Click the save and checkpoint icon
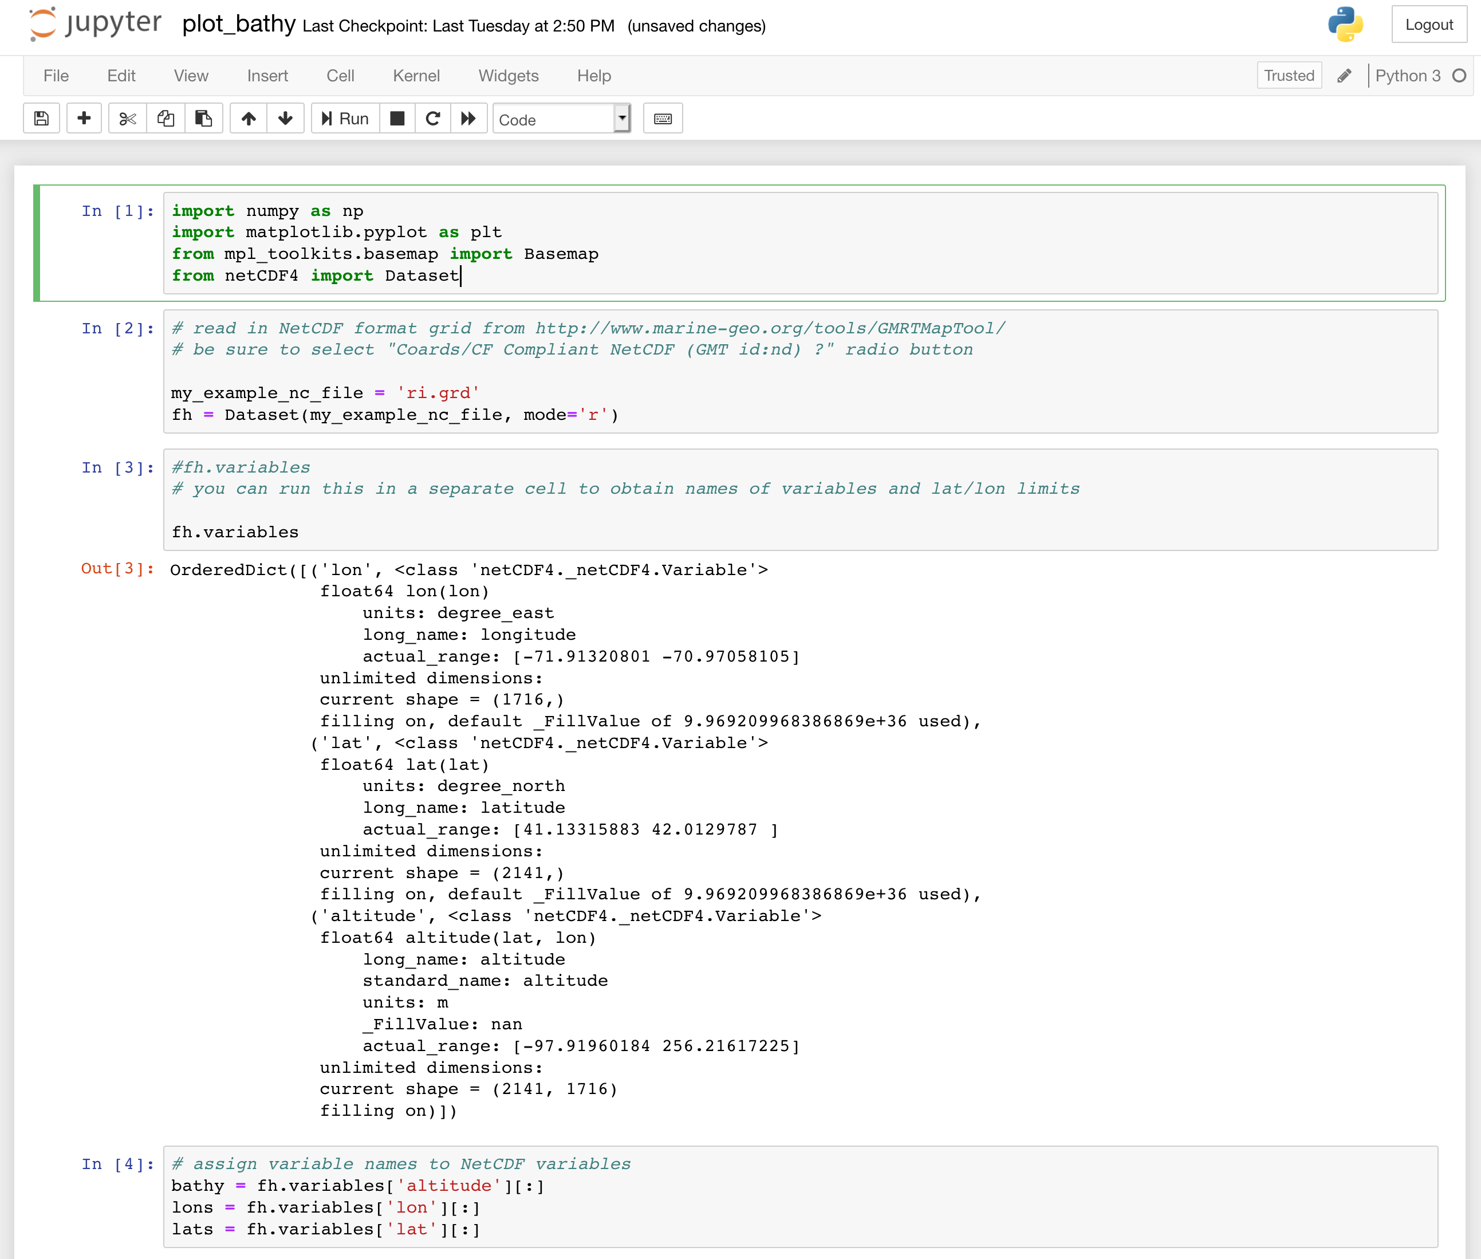1481x1259 pixels. 41,119
